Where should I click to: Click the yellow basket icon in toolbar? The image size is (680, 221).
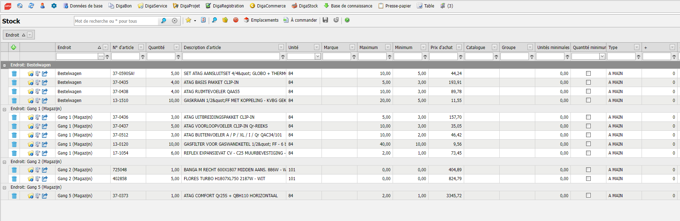pos(225,20)
